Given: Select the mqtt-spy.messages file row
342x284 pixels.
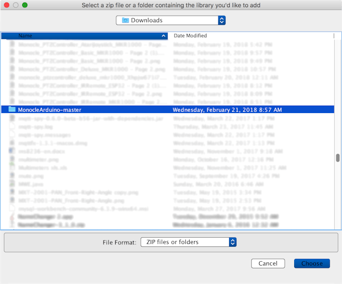Looking at the screenshot, I should pyautogui.click(x=167, y=135).
